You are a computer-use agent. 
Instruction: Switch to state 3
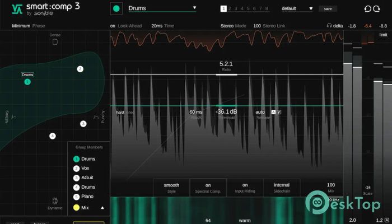pos(236,9)
